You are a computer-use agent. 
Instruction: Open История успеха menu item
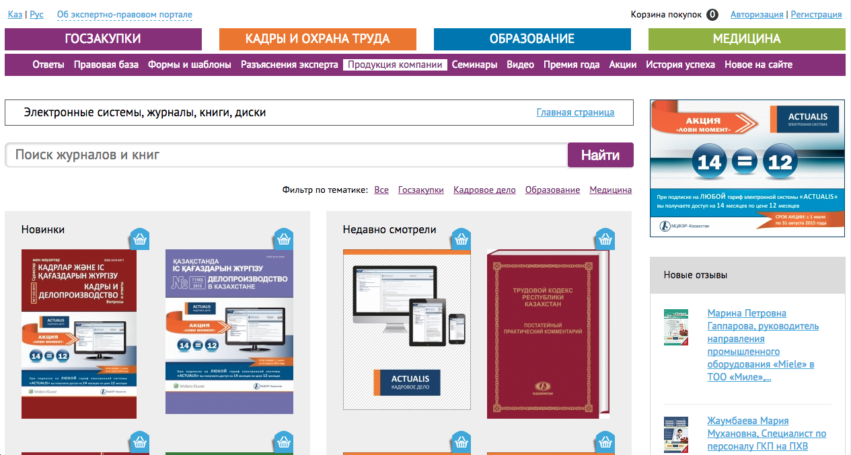click(x=680, y=65)
